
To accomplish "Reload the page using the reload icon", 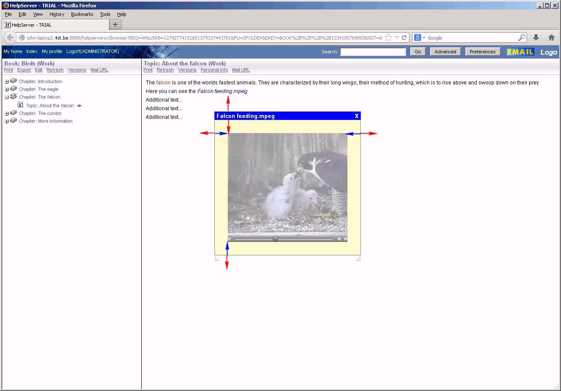I will [404, 37].
